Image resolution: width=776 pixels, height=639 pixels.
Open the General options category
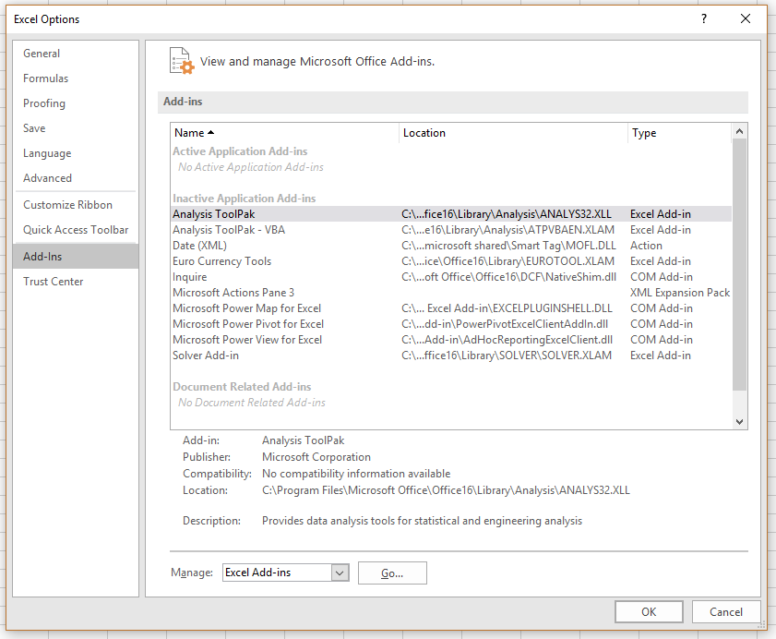pos(42,54)
